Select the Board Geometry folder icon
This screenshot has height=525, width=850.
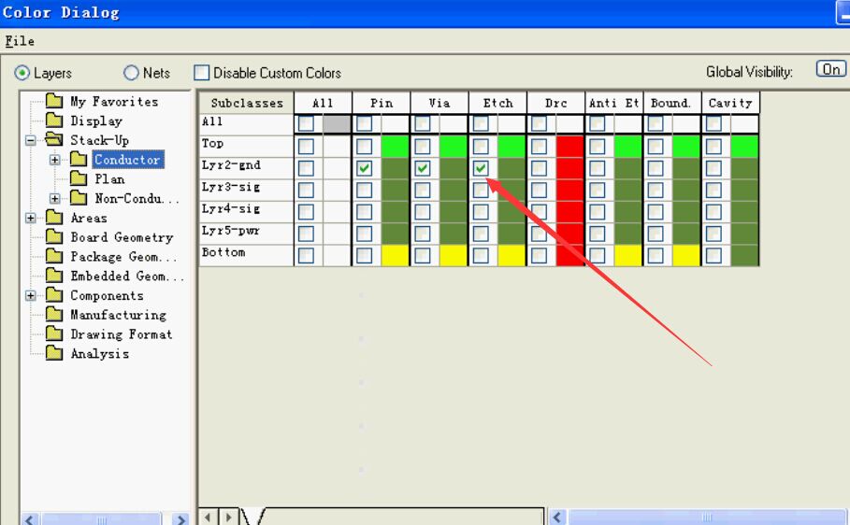pyautogui.click(x=54, y=236)
